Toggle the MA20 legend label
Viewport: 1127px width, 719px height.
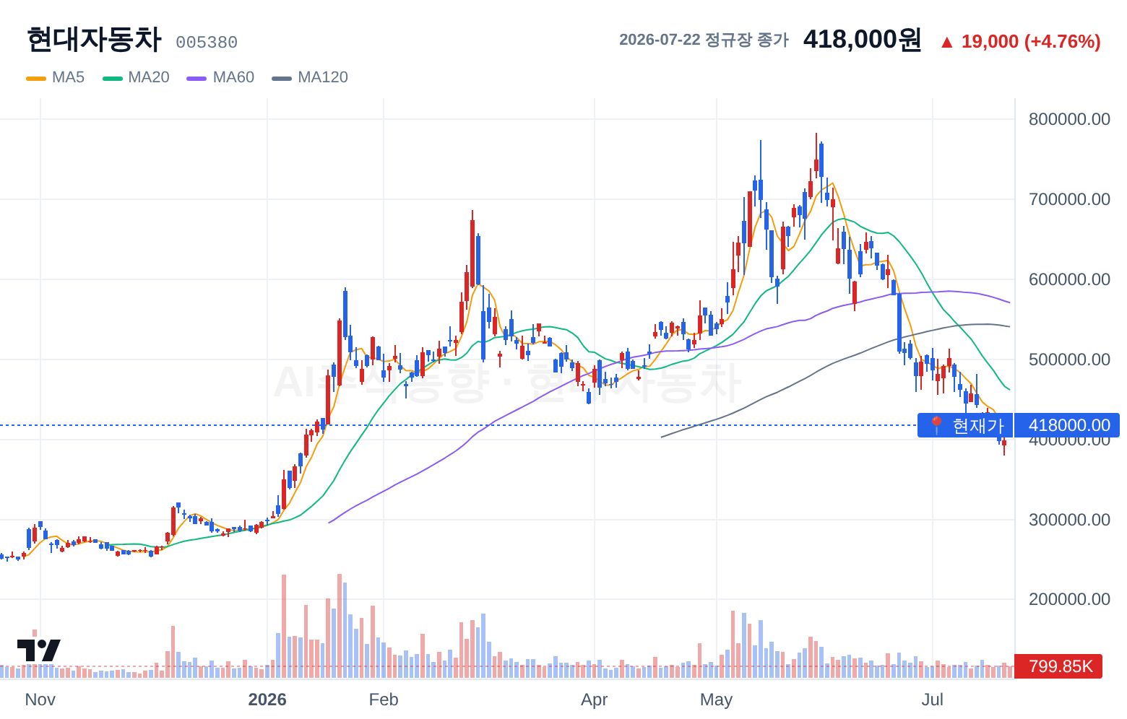[x=149, y=77]
